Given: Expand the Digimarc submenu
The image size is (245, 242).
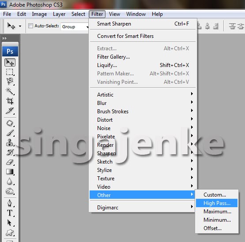Looking at the screenshot, I should 142,208.
